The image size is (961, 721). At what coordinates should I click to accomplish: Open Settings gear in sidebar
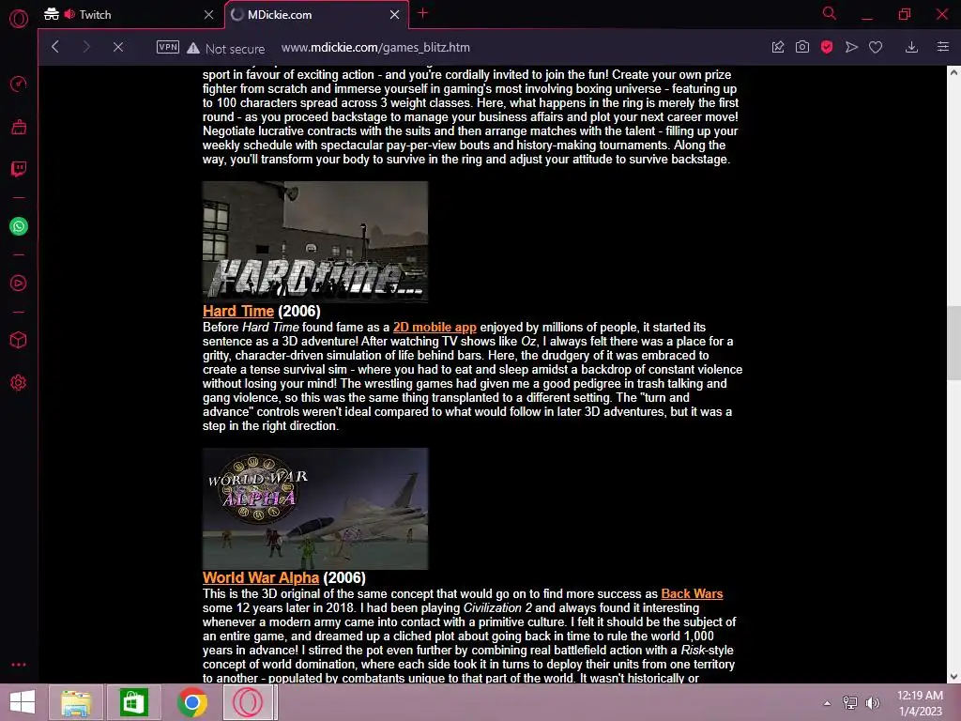pyautogui.click(x=19, y=383)
